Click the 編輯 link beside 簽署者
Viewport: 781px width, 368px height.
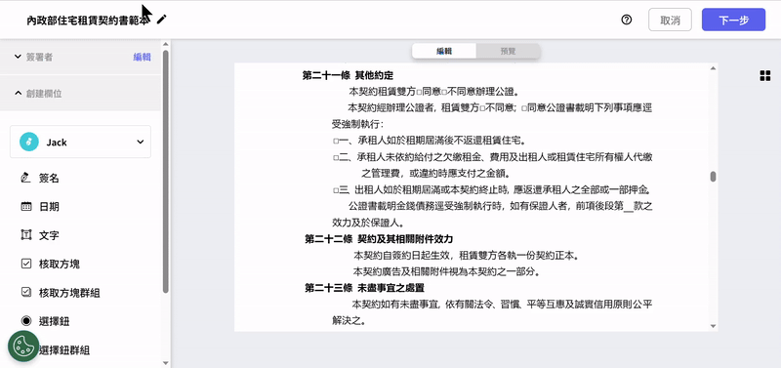(142, 58)
